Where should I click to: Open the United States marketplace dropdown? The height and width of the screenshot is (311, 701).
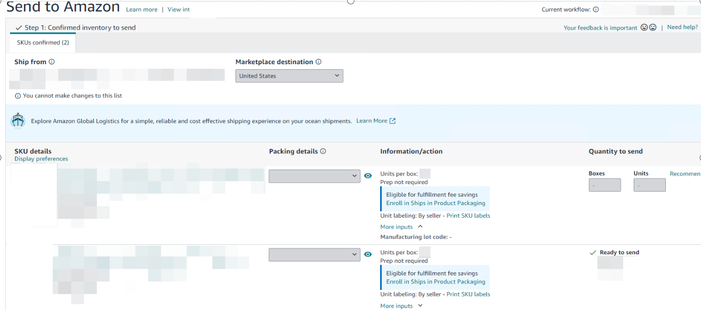coord(289,76)
